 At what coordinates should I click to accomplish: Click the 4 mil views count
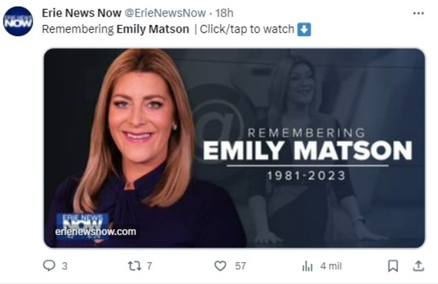331,266
